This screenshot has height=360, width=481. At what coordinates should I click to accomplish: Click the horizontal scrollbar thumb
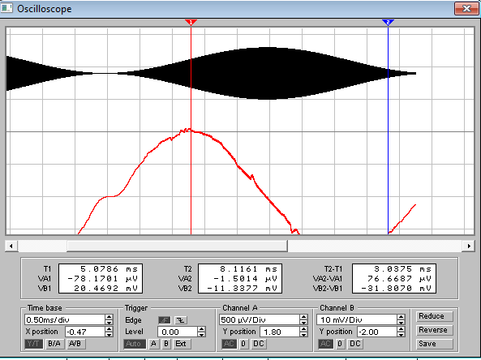tap(177, 246)
